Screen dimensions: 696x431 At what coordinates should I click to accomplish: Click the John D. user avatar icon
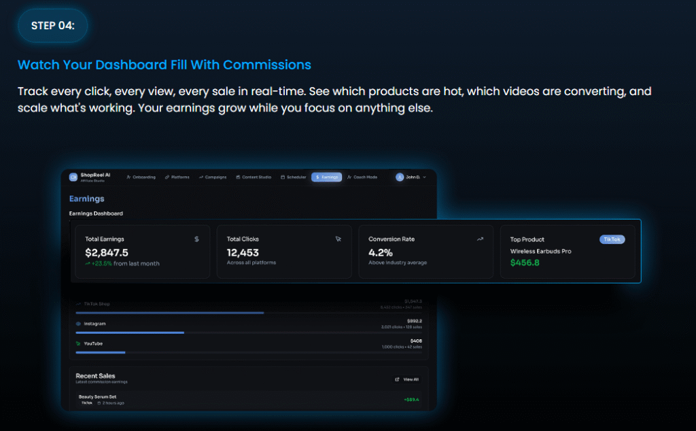coord(400,177)
